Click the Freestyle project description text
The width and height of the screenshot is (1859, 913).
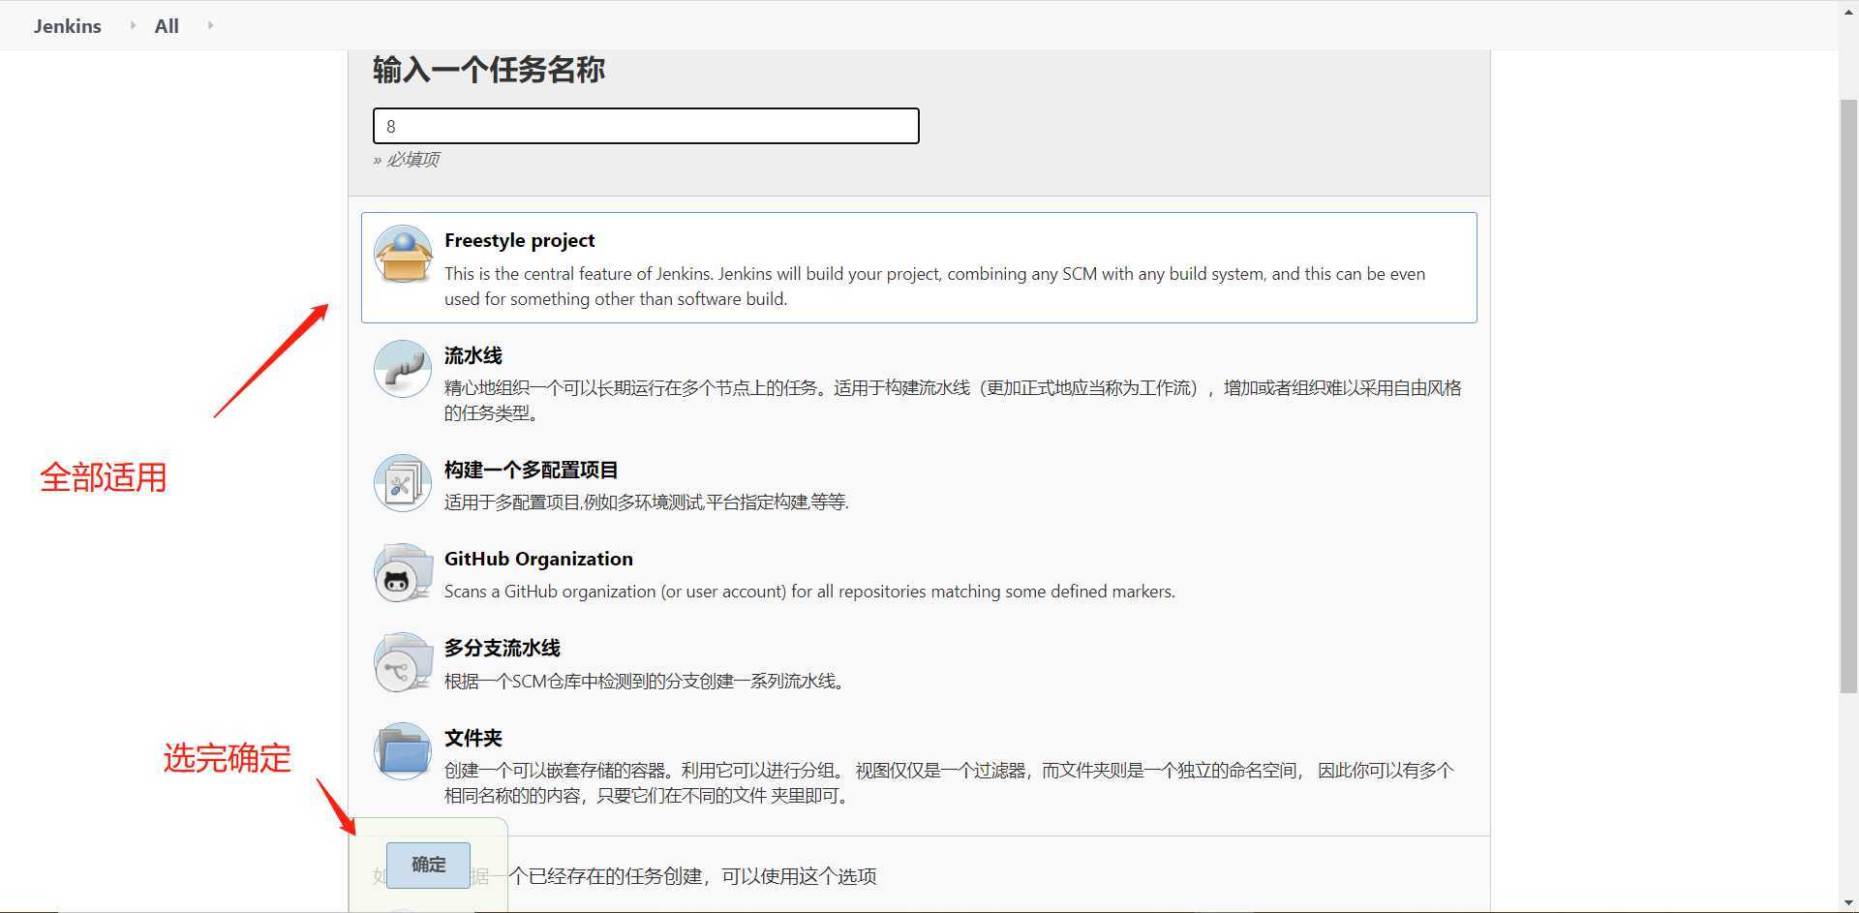(x=934, y=286)
